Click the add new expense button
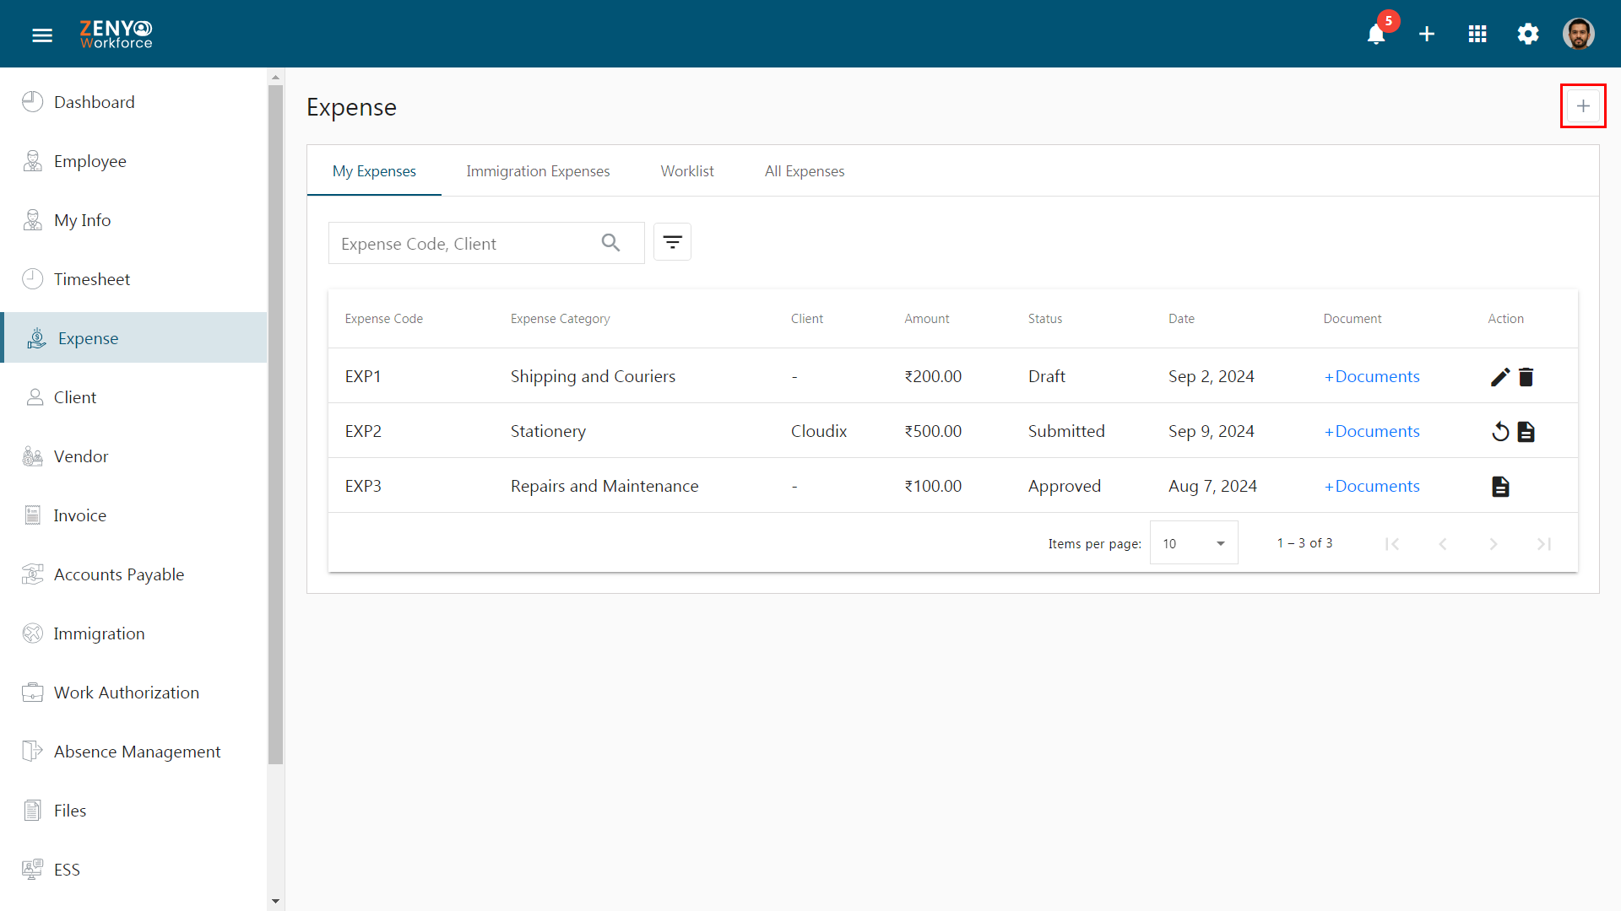1621x911 pixels. 1582,105
